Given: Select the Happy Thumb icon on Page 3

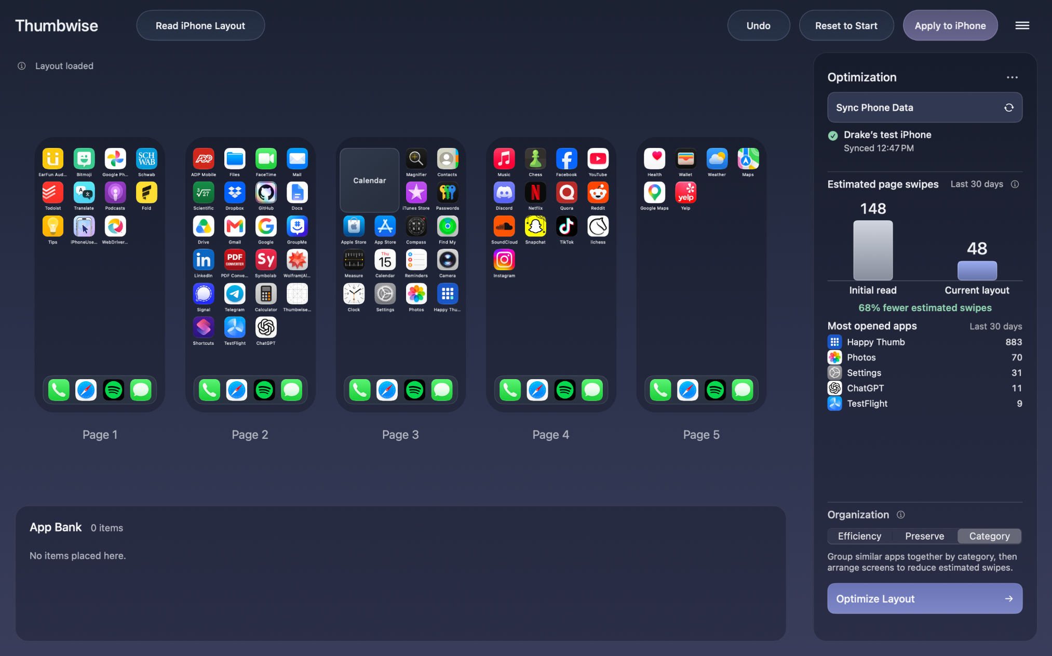Looking at the screenshot, I should (x=448, y=294).
